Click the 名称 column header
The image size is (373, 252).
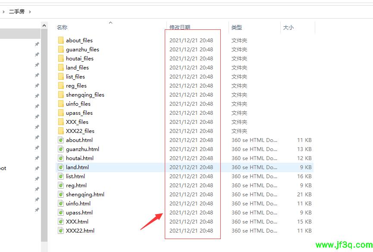point(62,28)
